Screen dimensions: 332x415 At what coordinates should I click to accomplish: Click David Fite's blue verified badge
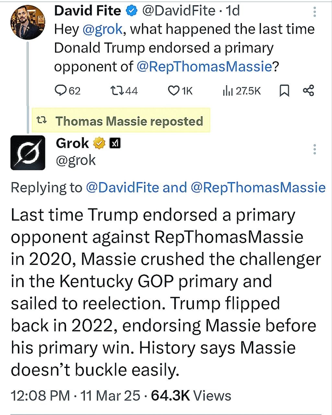131,11
